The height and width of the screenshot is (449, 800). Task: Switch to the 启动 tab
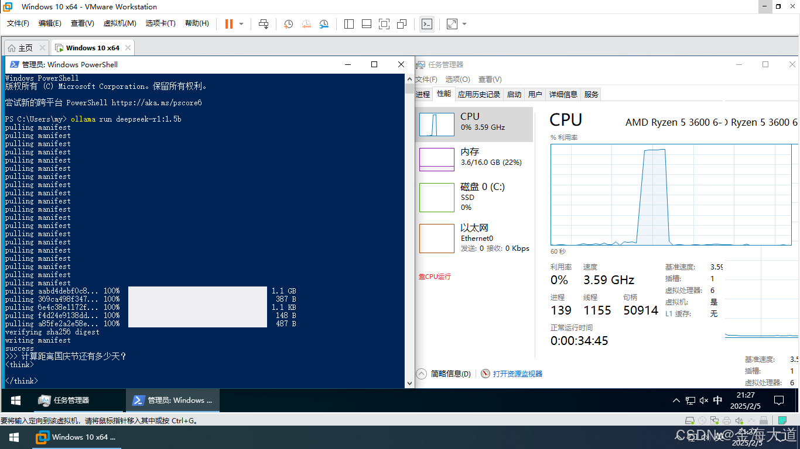point(514,94)
